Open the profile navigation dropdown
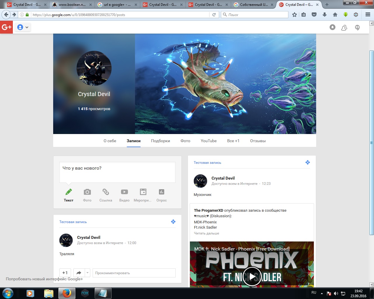The width and height of the screenshot is (374, 299). coord(23,27)
